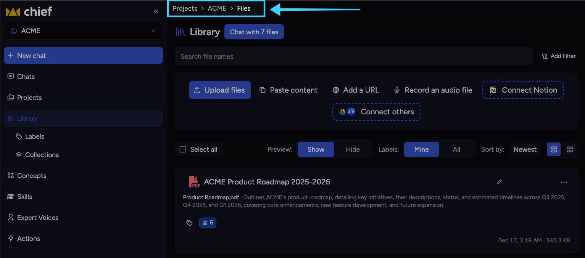
Task: Click the Library heading icon
Action: [180, 32]
